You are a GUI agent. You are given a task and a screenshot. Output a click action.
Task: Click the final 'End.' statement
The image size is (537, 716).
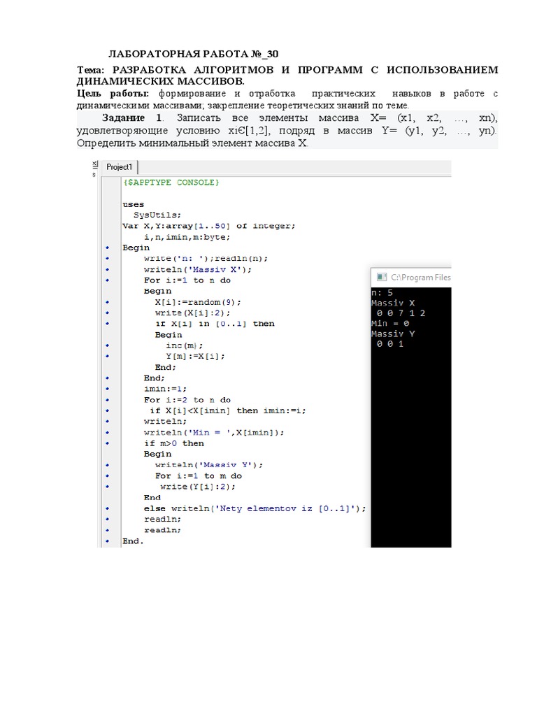pyautogui.click(x=133, y=541)
